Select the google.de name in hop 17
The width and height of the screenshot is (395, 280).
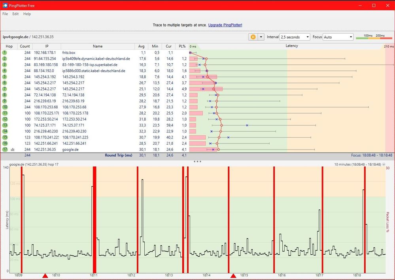tap(70, 149)
